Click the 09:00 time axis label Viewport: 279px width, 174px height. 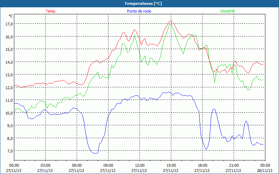108,166
